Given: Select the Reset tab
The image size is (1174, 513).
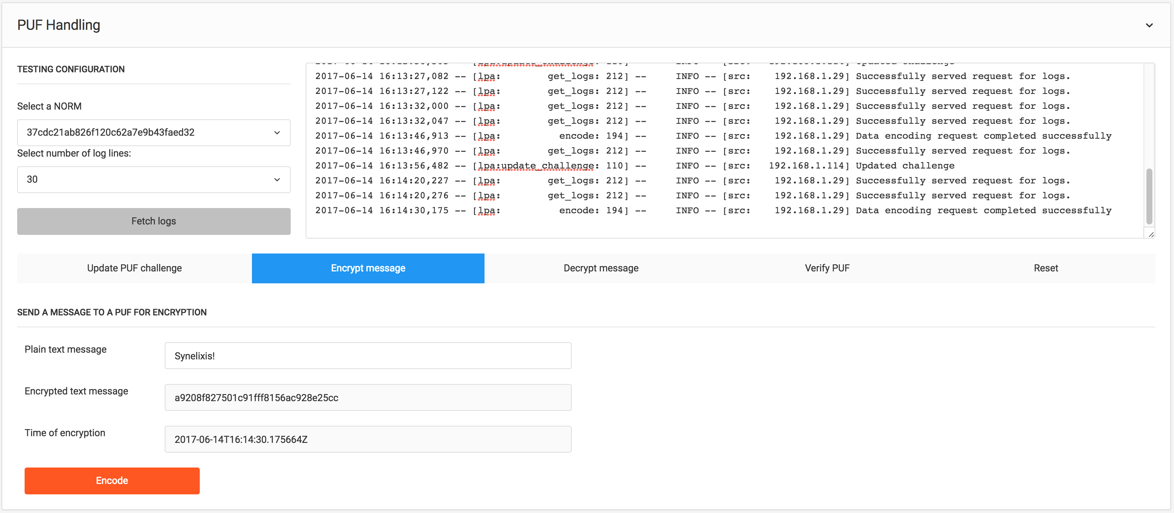Looking at the screenshot, I should [1045, 268].
